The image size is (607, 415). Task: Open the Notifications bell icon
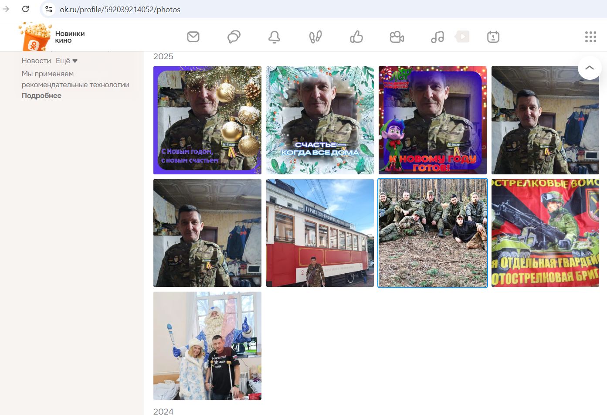tap(274, 37)
